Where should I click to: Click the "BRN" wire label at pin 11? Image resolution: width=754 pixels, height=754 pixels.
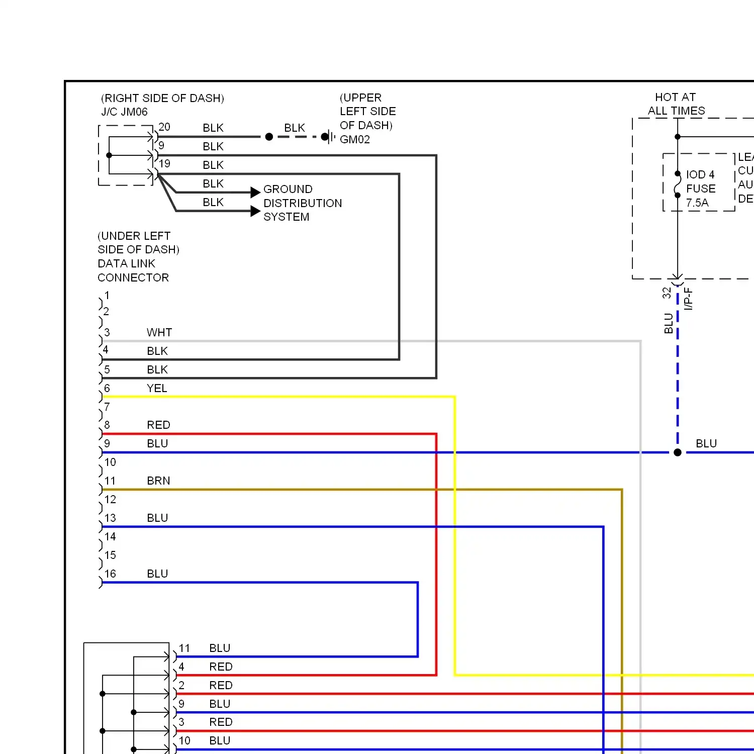pos(158,481)
